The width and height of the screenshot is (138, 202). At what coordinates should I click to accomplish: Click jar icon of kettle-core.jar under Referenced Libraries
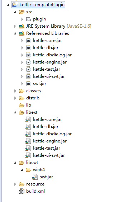click(x=28, y=41)
